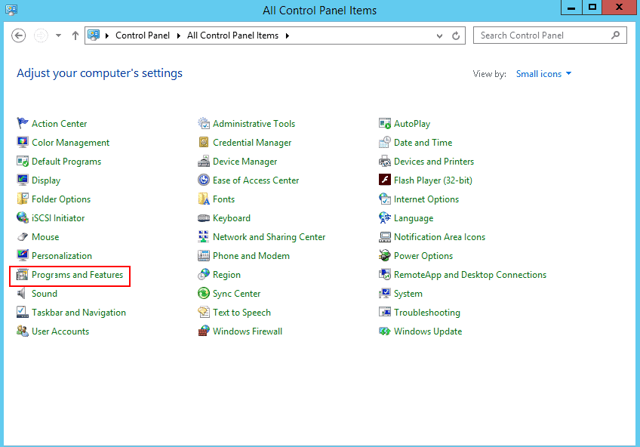The width and height of the screenshot is (640, 447).
Task: Click the Language icon
Action: tap(384, 217)
